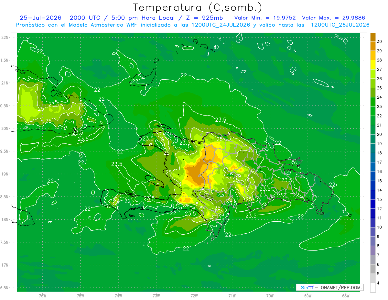Click the '68W' longitude axis label
388x300 pixels.
(345, 295)
